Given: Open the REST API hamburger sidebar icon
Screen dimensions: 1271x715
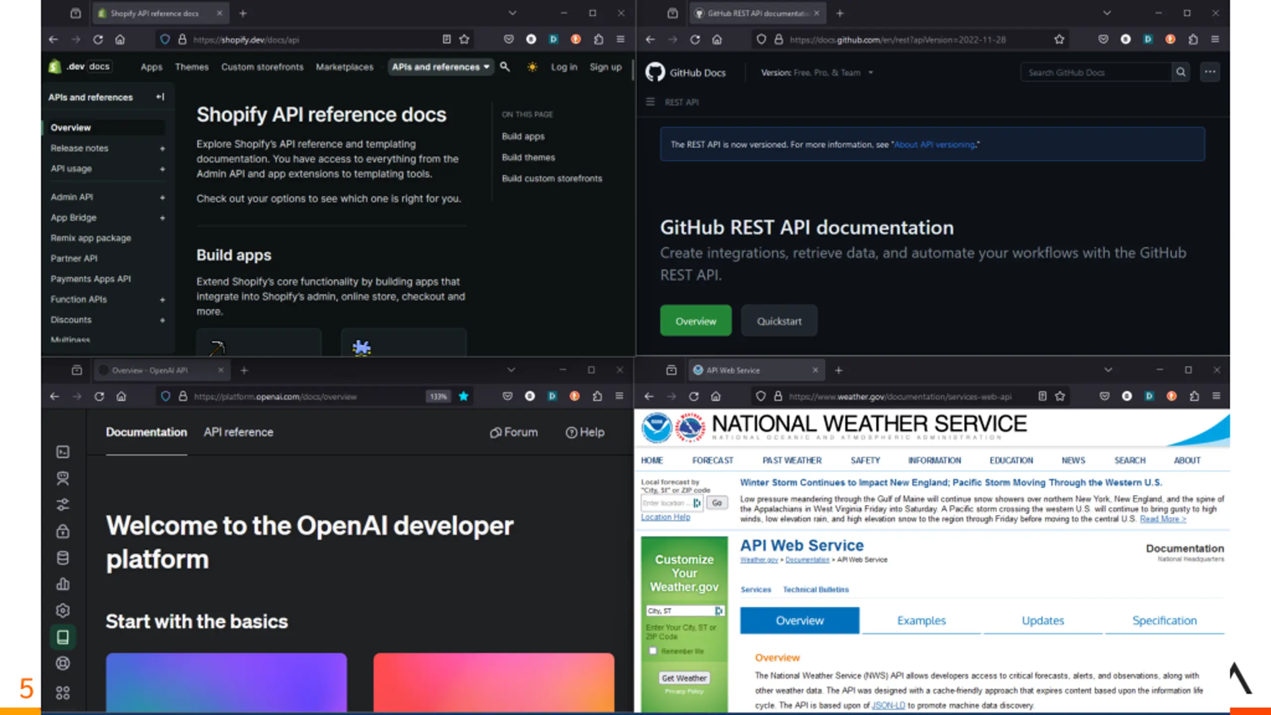Looking at the screenshot, I should pyautogui.click(x=650, y=102).
